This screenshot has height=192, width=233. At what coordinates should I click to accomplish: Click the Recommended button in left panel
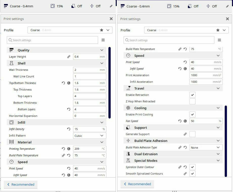tap(21, 184)
